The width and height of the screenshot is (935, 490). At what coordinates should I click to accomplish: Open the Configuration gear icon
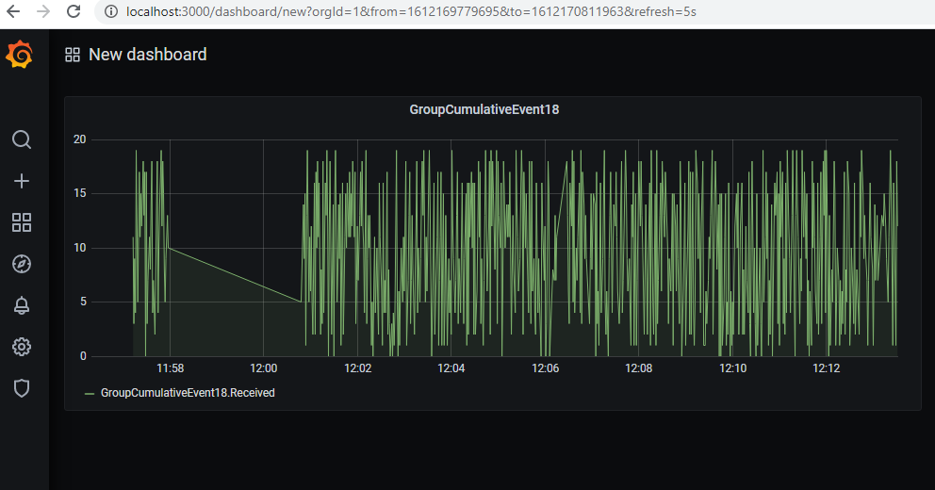(22, 347)
